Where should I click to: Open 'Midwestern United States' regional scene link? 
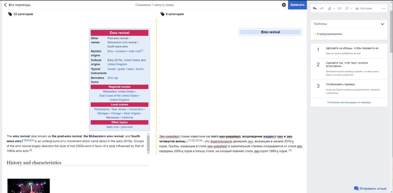coord(119,92)
